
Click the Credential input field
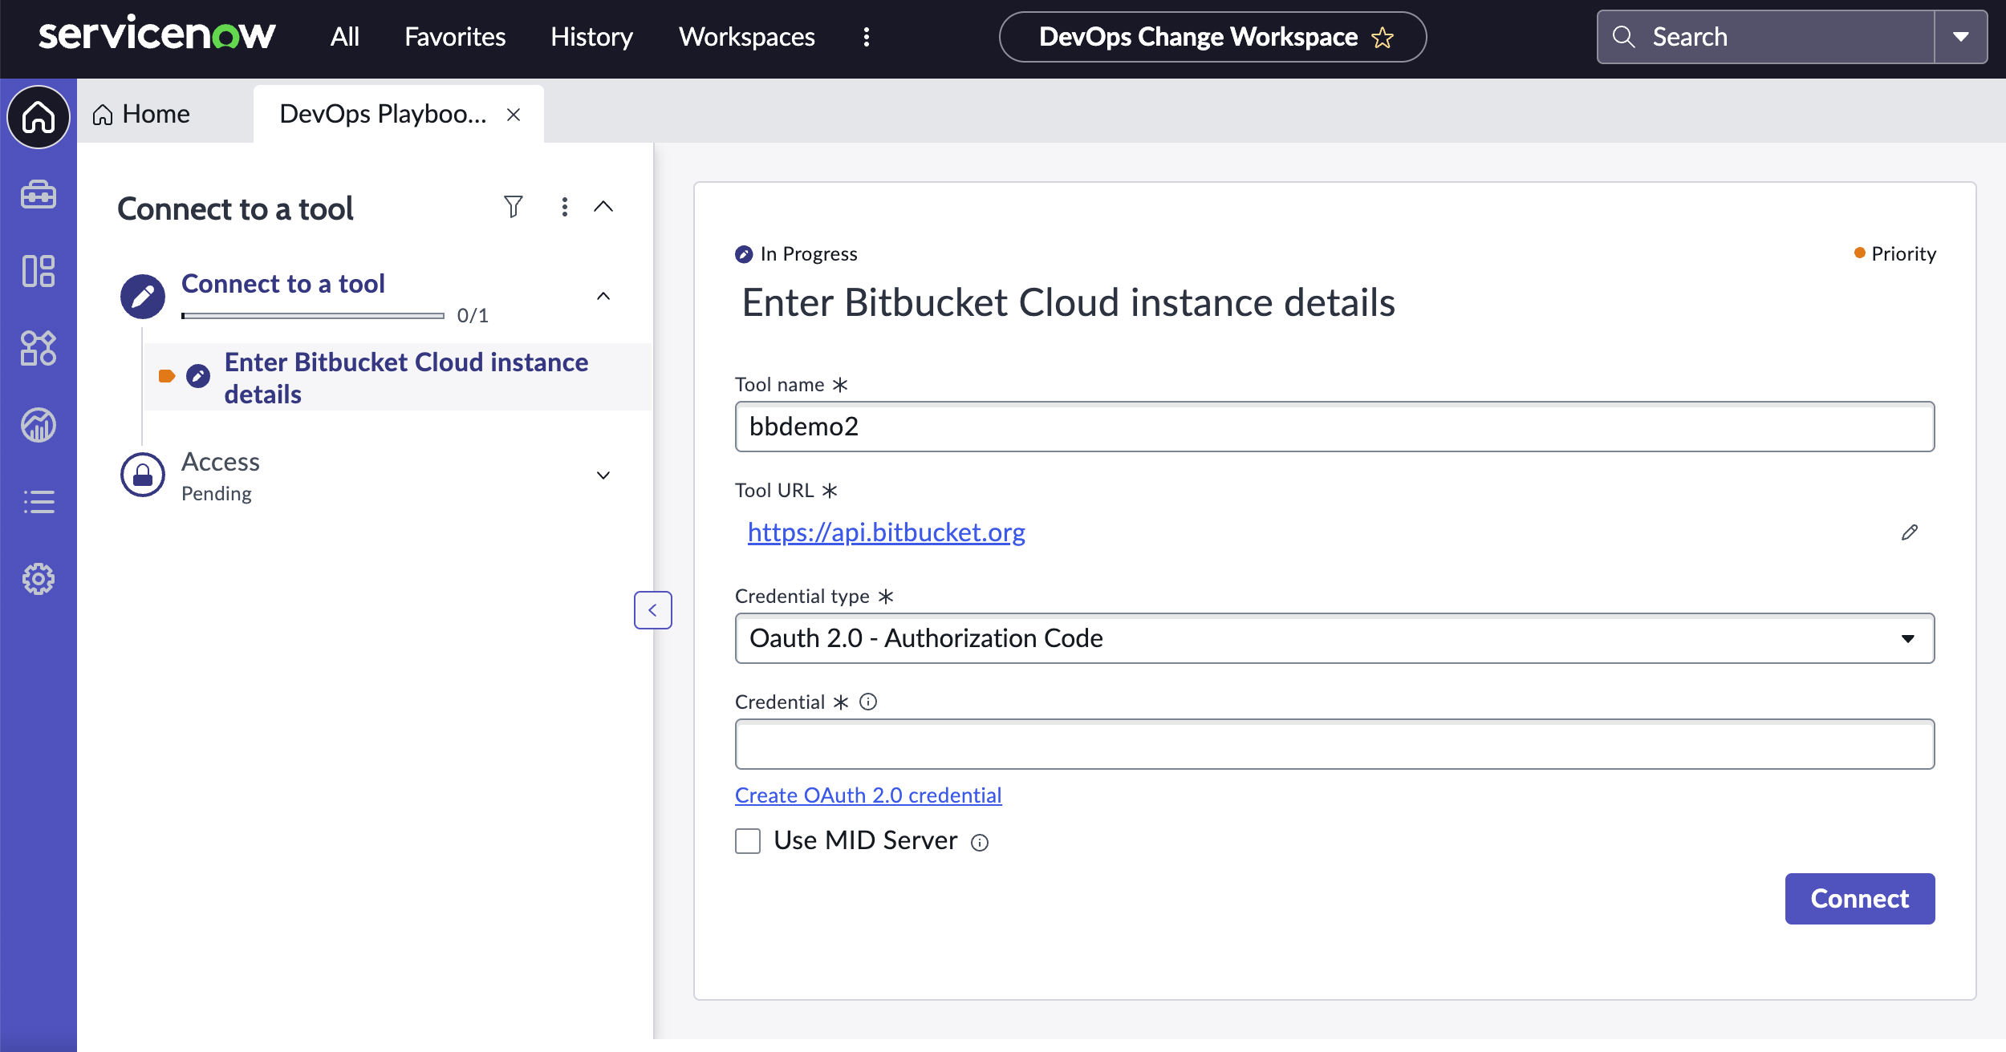pyautogui.click(x=1335, y=744)
